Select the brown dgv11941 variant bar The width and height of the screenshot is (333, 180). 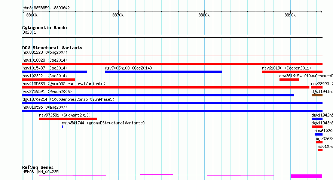(x=317, y=95)
